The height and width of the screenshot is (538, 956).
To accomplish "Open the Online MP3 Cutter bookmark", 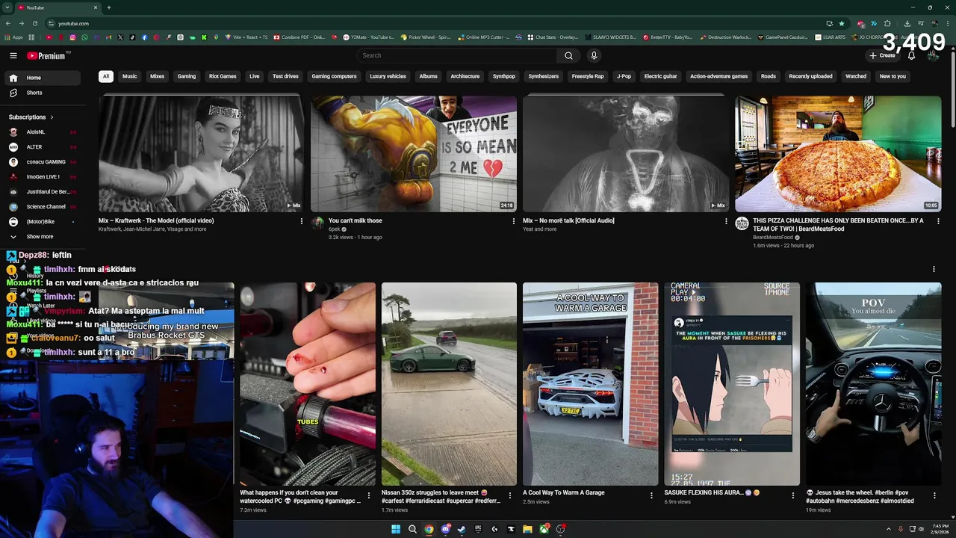I will [483, 37].
